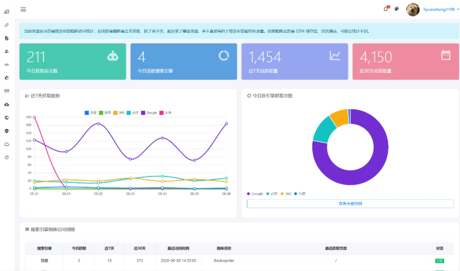Click the fifth column header in the table
The image size is (460, 271).
click(x=178, y=248)
